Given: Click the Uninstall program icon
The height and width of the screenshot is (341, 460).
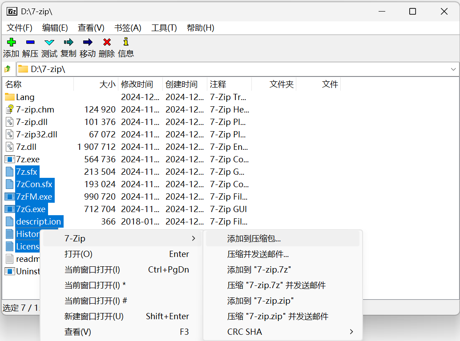Looking at the screenshot, I should click(x=10, y=271).
